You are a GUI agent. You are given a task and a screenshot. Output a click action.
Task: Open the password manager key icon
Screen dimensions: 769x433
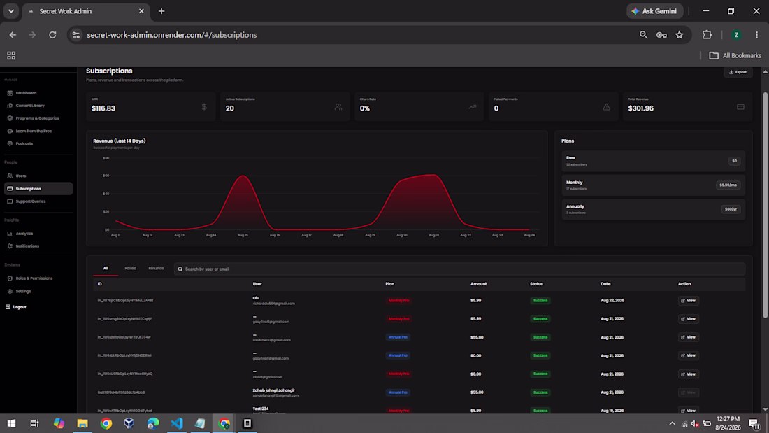point(661,35)
